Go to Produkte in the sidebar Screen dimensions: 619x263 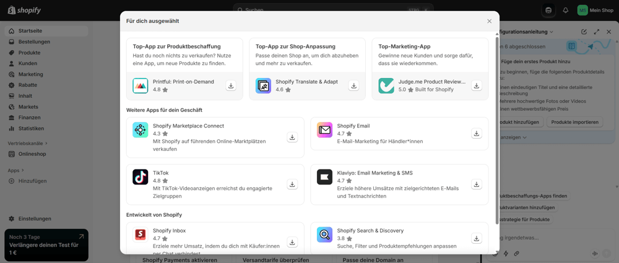[29, 53]
